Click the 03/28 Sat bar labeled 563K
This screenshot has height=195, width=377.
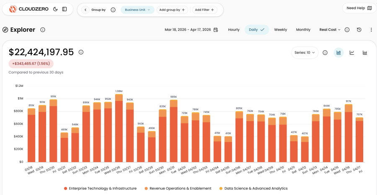pyautogui.click(x=141, y=144)
